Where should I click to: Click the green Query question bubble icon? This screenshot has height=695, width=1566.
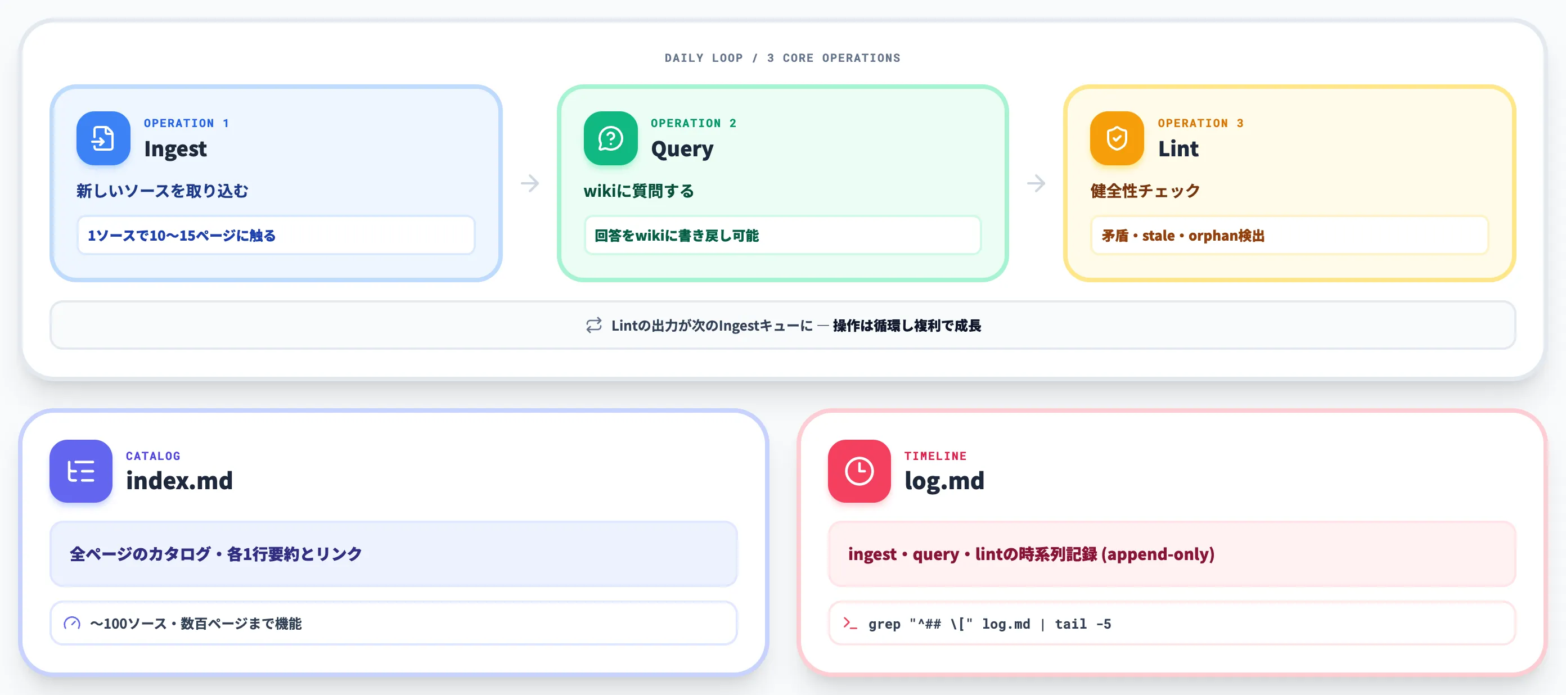tap(610, 138)
